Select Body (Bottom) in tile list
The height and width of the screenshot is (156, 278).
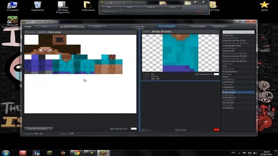pyautogui.click(x=230, y=71)
